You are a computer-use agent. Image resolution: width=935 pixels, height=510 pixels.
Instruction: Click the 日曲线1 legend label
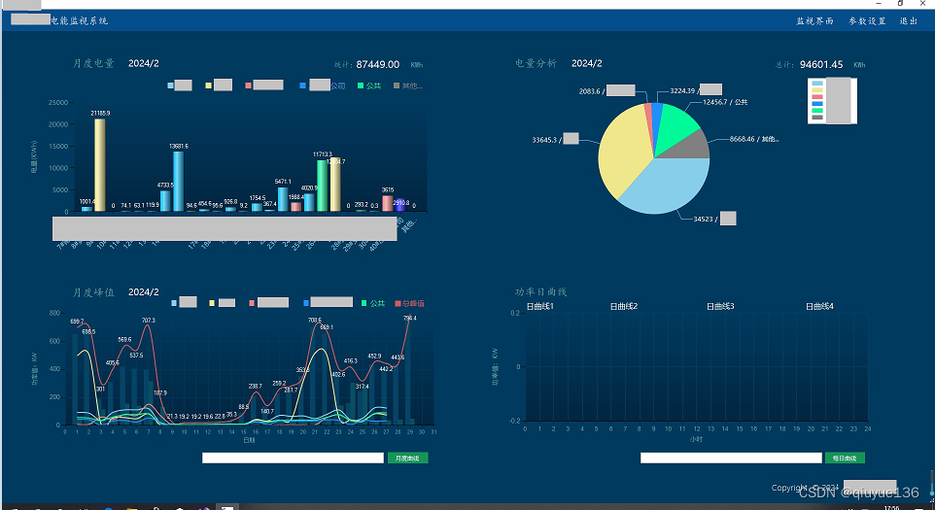coord(539,307)
